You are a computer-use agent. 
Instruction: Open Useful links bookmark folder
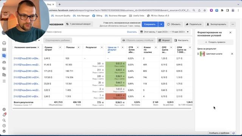[137, 16]
